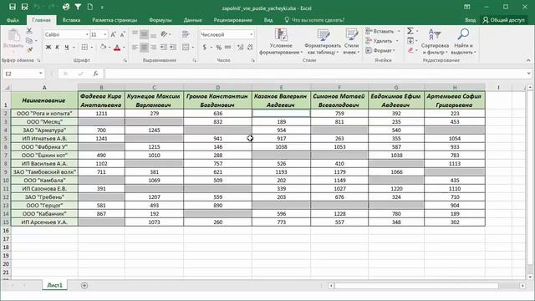Click the Merge and Center icon

(x=186, y=47)
